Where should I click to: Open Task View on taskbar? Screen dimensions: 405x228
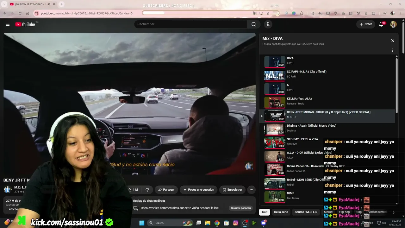point(198,223)
